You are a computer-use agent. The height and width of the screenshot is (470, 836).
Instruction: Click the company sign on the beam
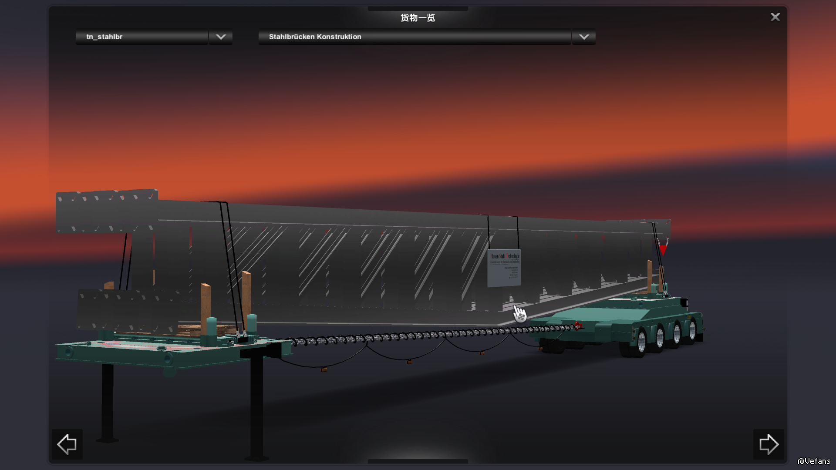pos(504,268)
